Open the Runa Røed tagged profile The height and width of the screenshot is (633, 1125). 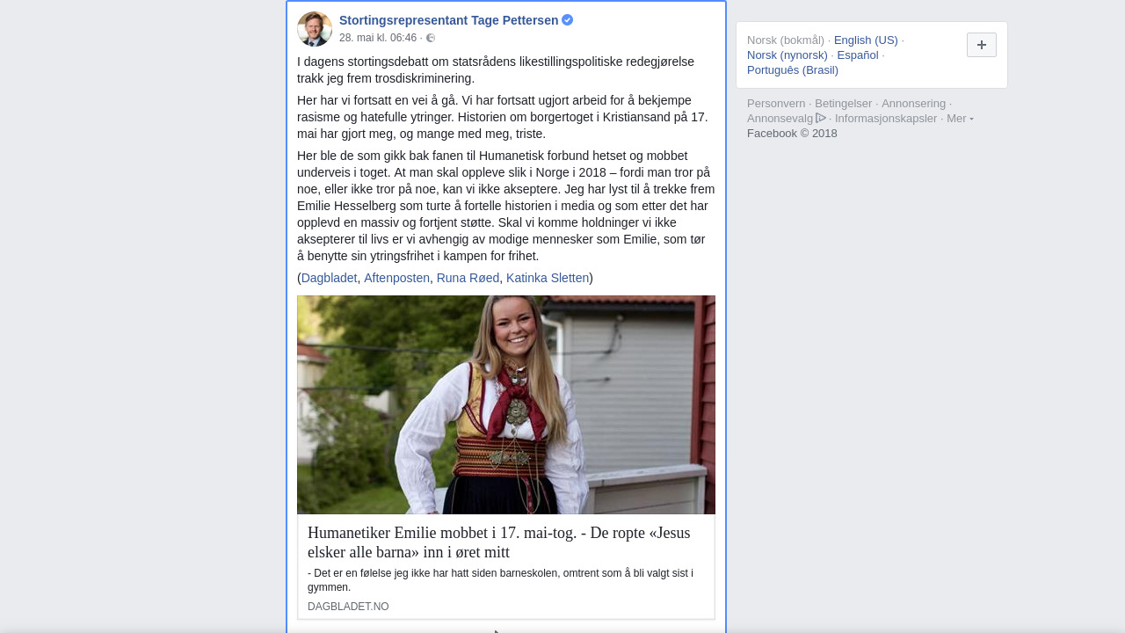[468, 278]
